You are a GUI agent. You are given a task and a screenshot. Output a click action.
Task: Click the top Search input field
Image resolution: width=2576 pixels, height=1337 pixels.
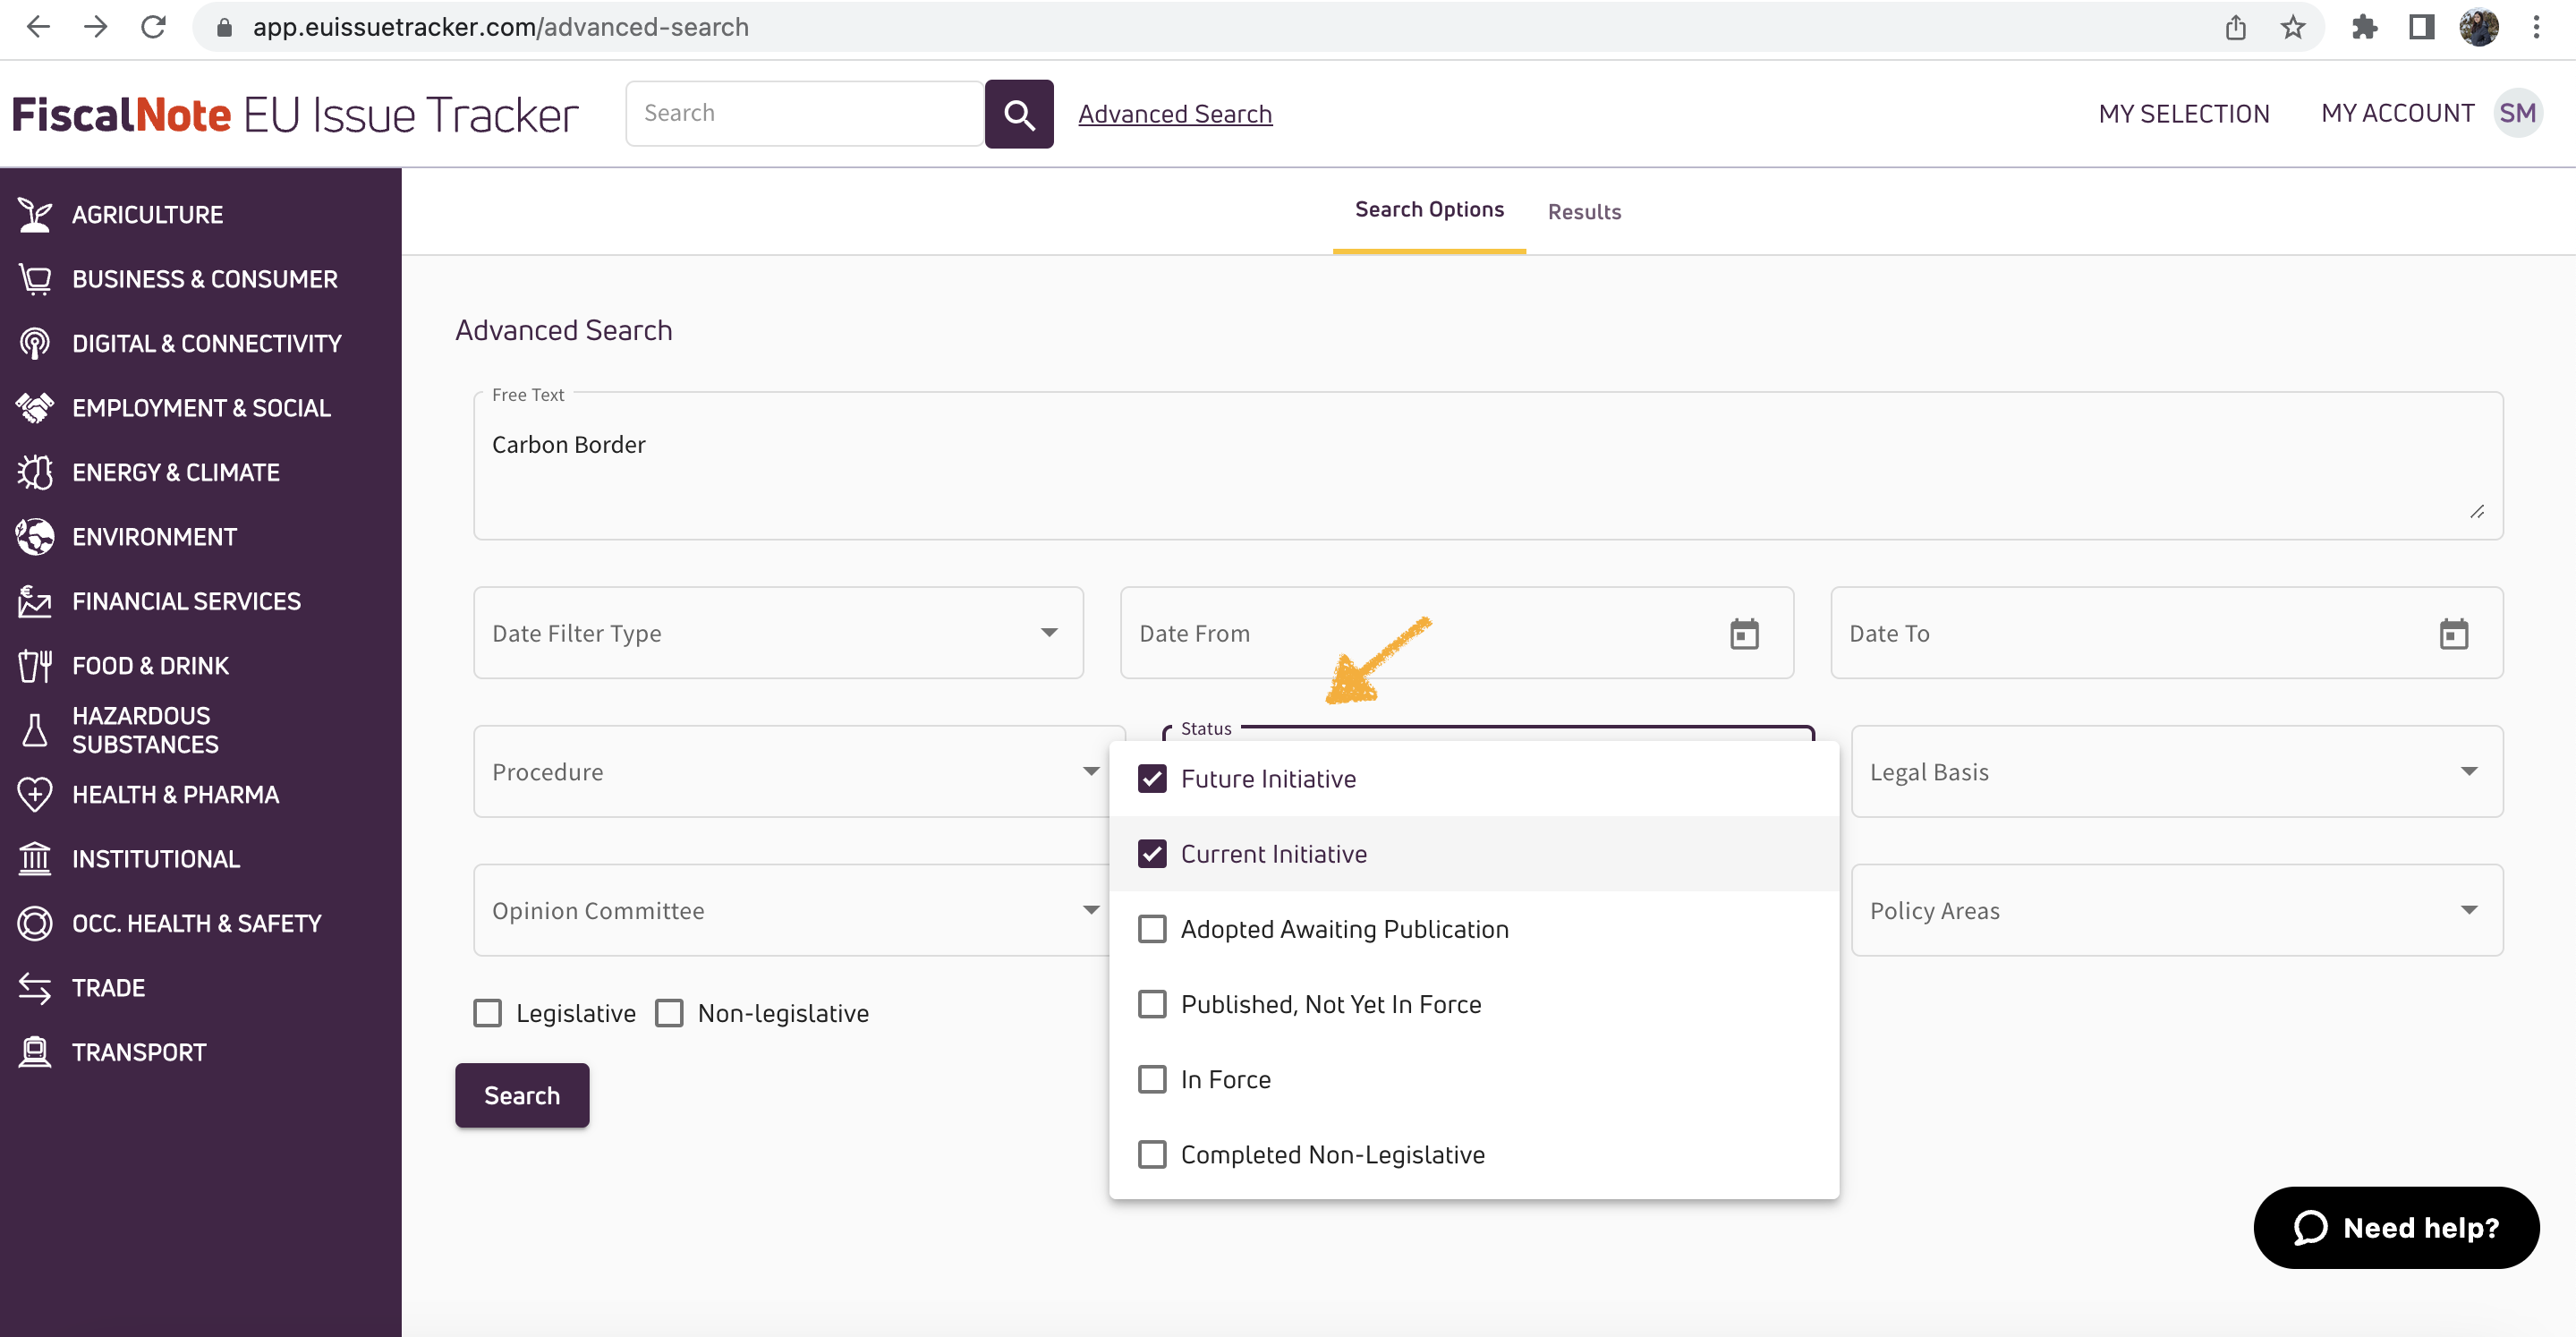(805, 114)
